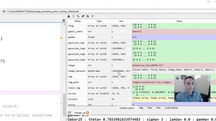Select the input_img variable name
216x121 pixels.
(74, 88)
